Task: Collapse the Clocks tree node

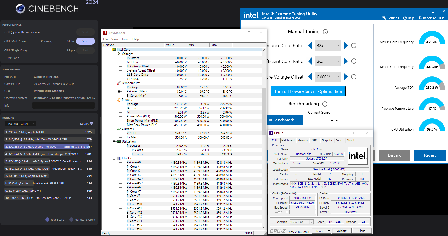Action: [x=114, y=158]
